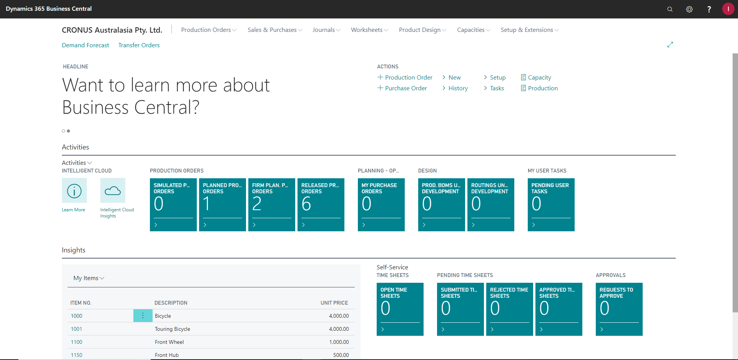738x360 pixels.
Task: Select the second headline carousel dot
Action: pyautogui.click(x=68, y=131)
